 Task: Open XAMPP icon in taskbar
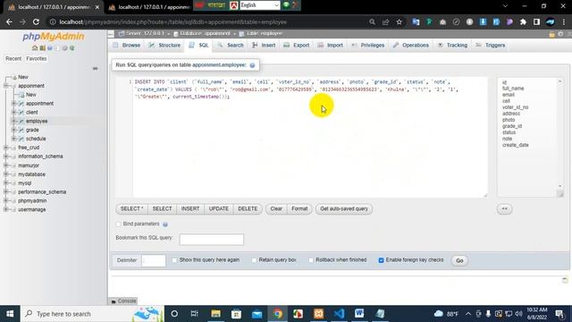[318, 314]
